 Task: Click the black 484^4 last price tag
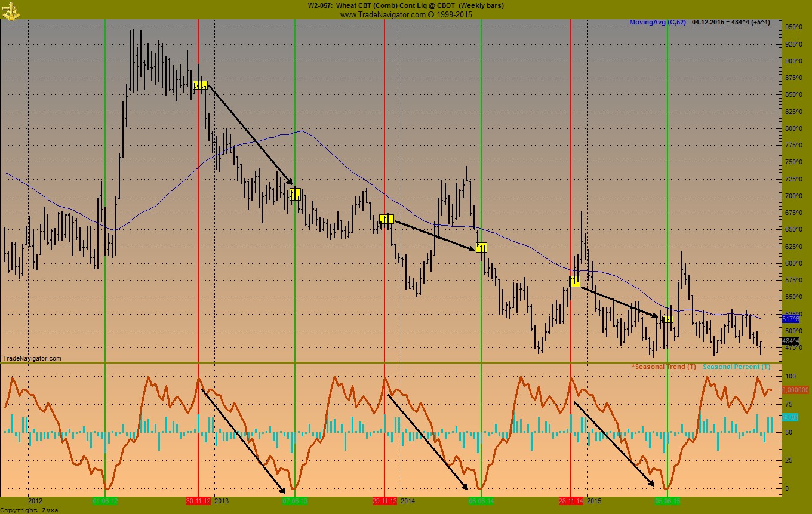coord(790,341)
